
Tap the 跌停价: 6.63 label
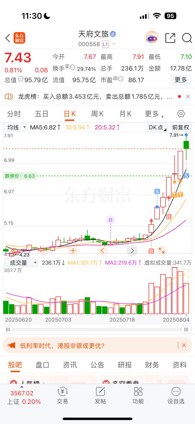click(x=20, y=176)
